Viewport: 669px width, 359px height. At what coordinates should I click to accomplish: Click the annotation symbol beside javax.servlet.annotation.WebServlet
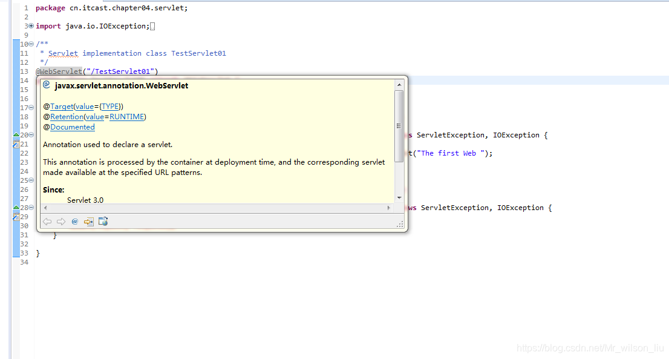[x=47, y=84]
